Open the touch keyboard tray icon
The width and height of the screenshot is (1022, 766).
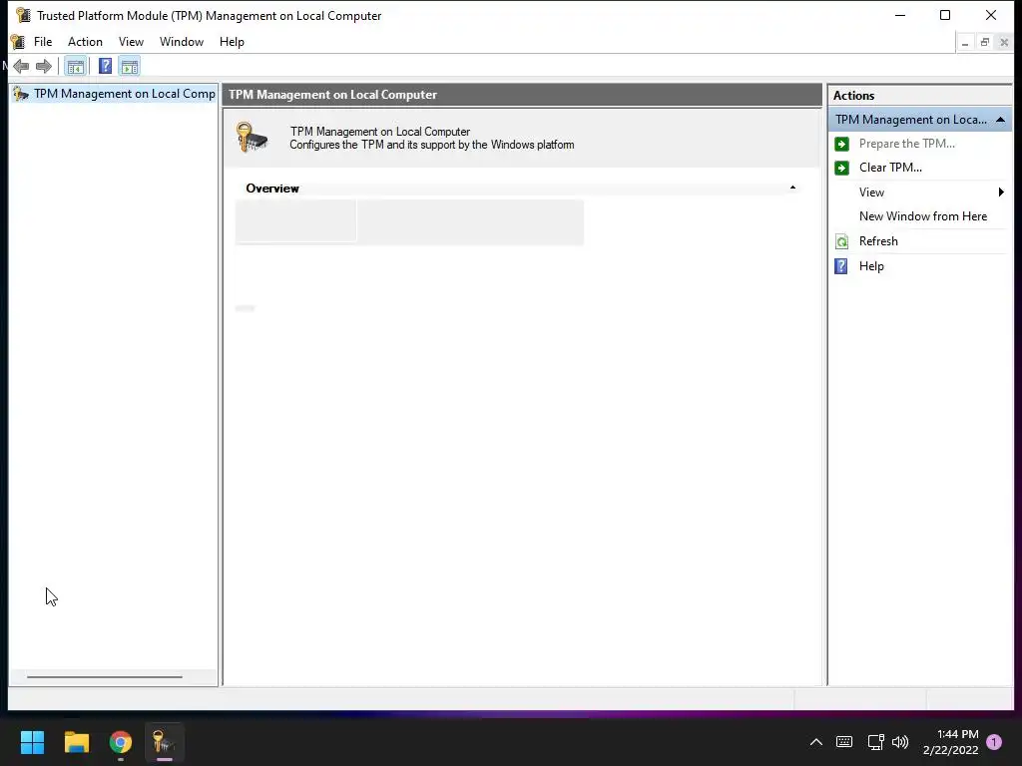pyautogui.click(x=844, y=742)
